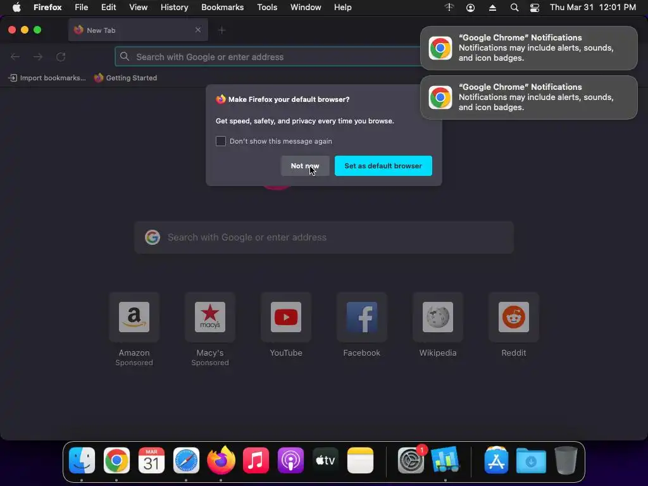The image size is (648, 486).
Task: Open Control Center in menu bar
Action: tap(534, 8)
